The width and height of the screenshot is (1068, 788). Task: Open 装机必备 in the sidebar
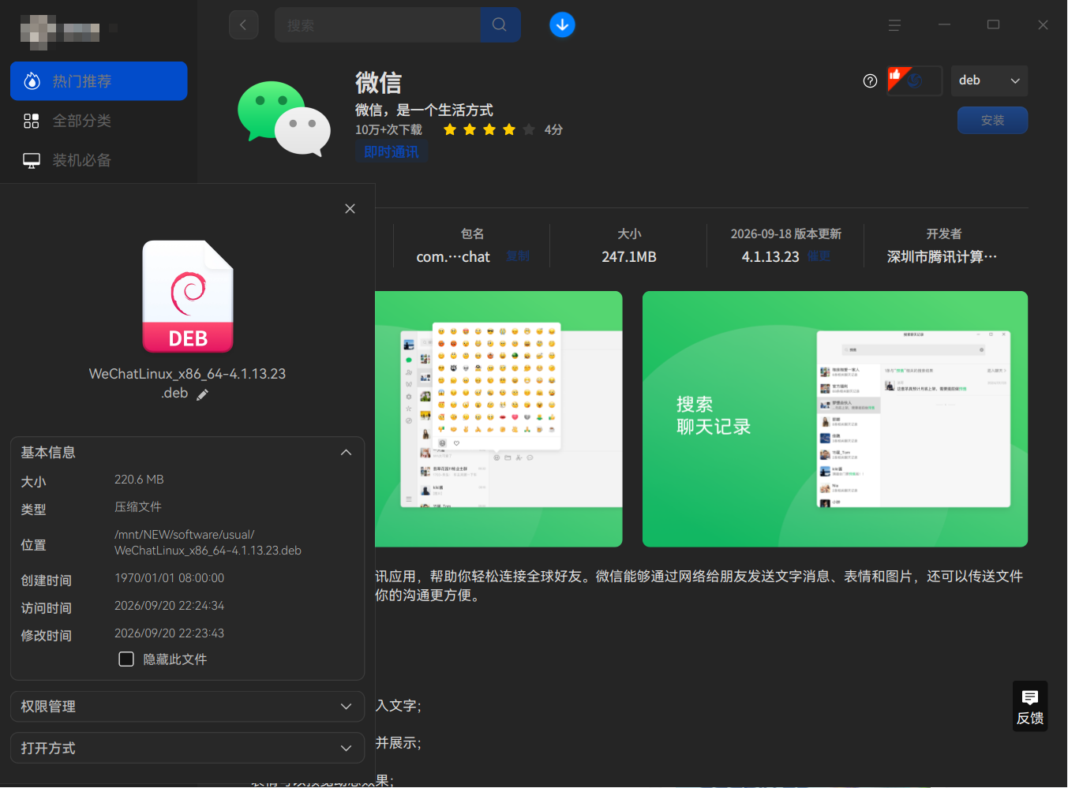point(99,160)
